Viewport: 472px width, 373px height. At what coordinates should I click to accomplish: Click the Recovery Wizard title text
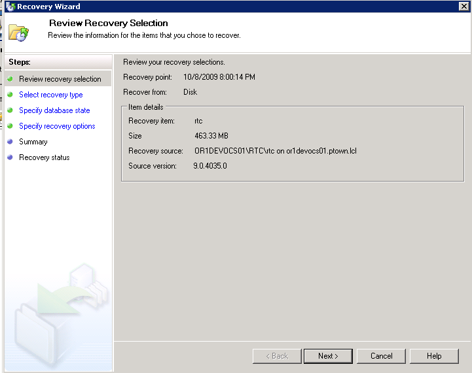(x=48, y=7)
